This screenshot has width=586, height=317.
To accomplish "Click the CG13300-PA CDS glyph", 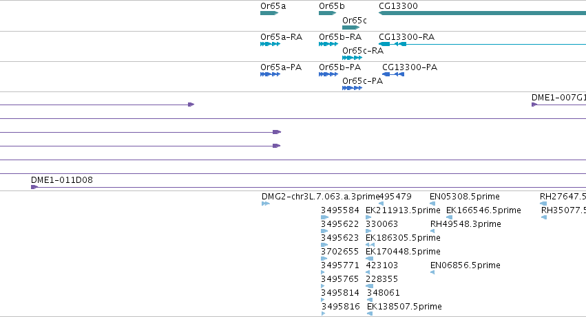I will point(393,74).
